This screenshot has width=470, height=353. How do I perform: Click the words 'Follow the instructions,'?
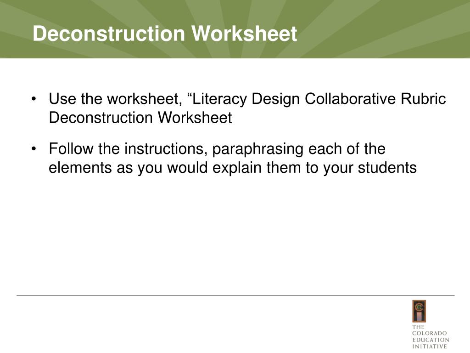click(129, 149)
